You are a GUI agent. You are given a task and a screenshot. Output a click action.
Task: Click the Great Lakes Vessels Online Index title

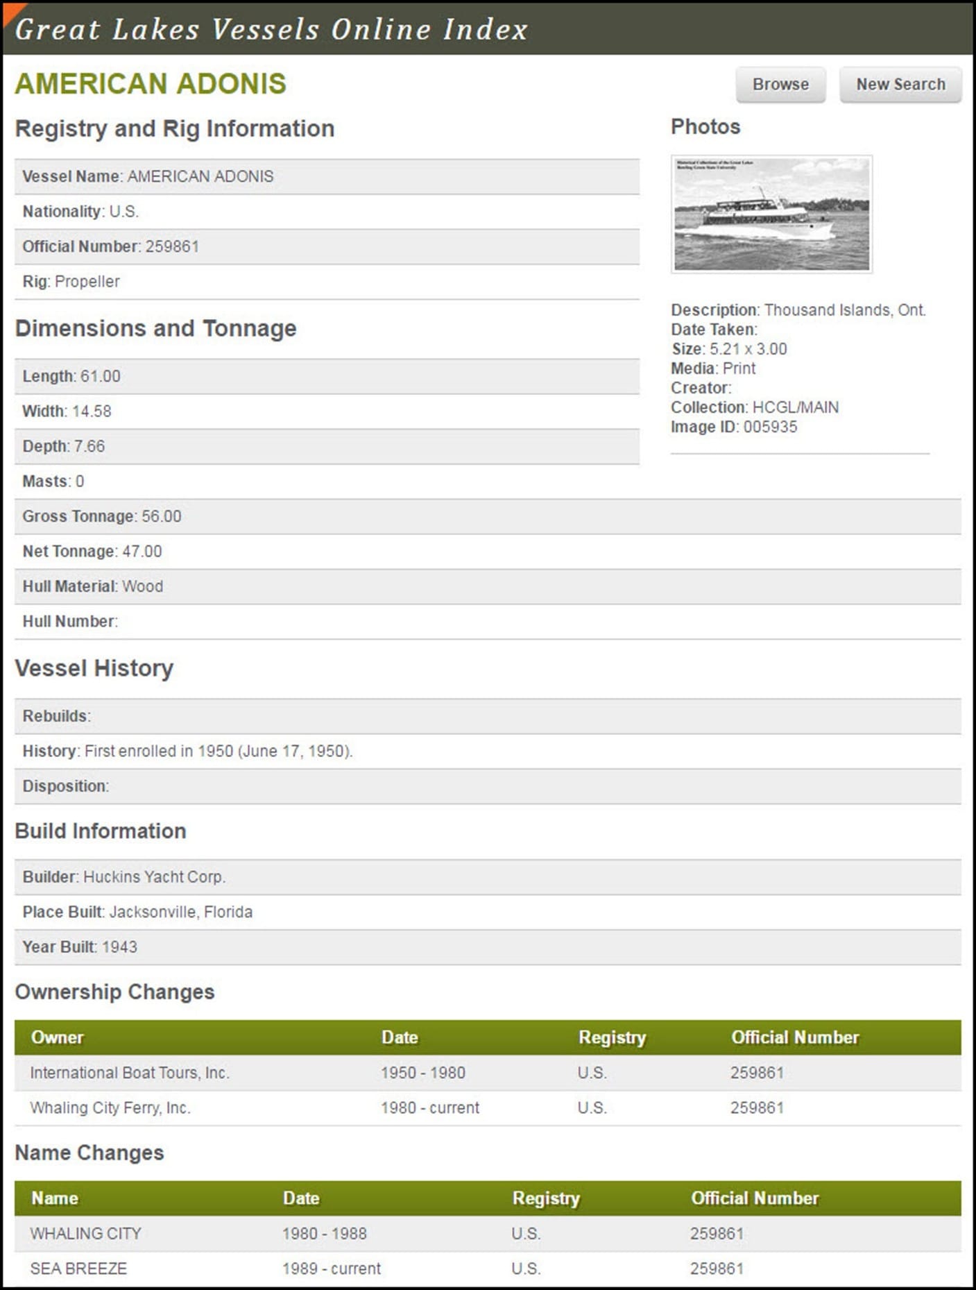(x=271, y=29)
